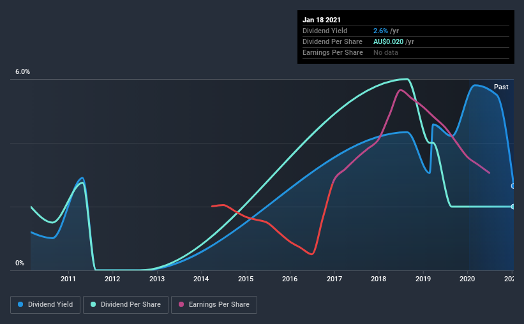Click the 2.6% dividend yield value in tooltip
The width and height of the screenshot is (524, 324).
point(380,31)
